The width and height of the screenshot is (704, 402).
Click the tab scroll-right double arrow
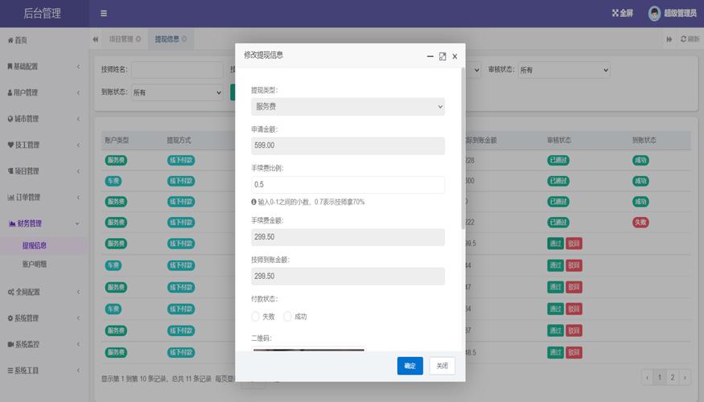pyautogui.click(x=669, y=39)
